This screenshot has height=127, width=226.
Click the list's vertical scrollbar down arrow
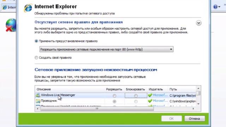tap(198, 104)
